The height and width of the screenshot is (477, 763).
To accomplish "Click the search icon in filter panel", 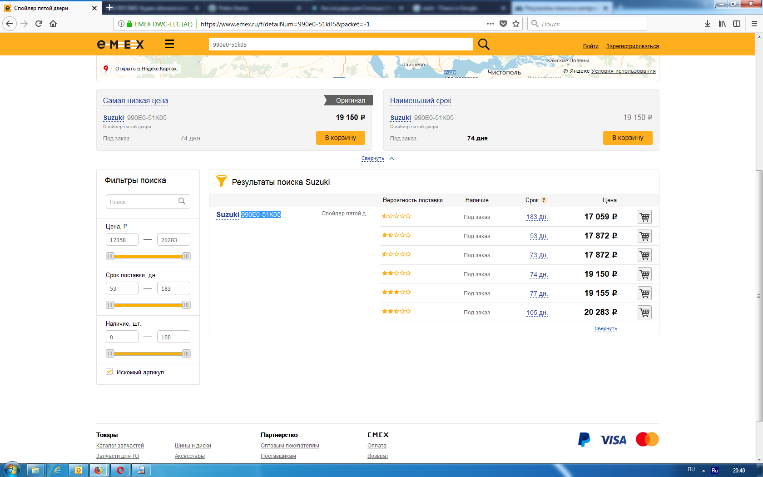I will [x=182, y=201].
